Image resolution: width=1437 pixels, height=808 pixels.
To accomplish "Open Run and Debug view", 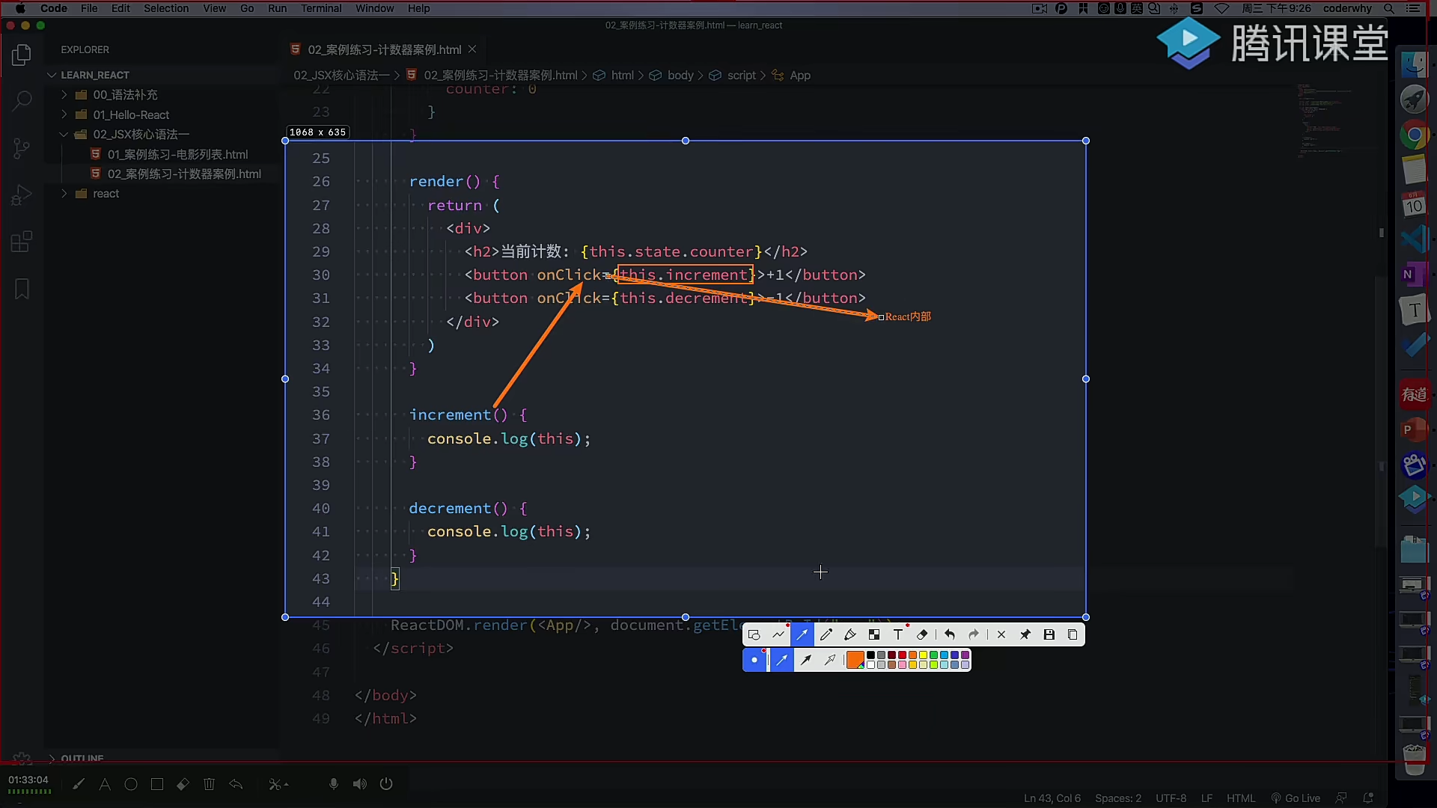I will (x=22, y=195).
